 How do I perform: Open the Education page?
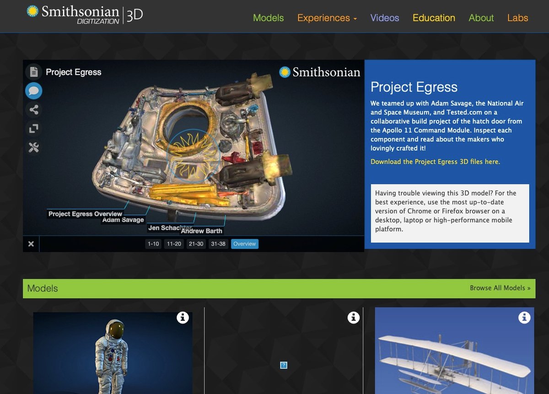434,18
